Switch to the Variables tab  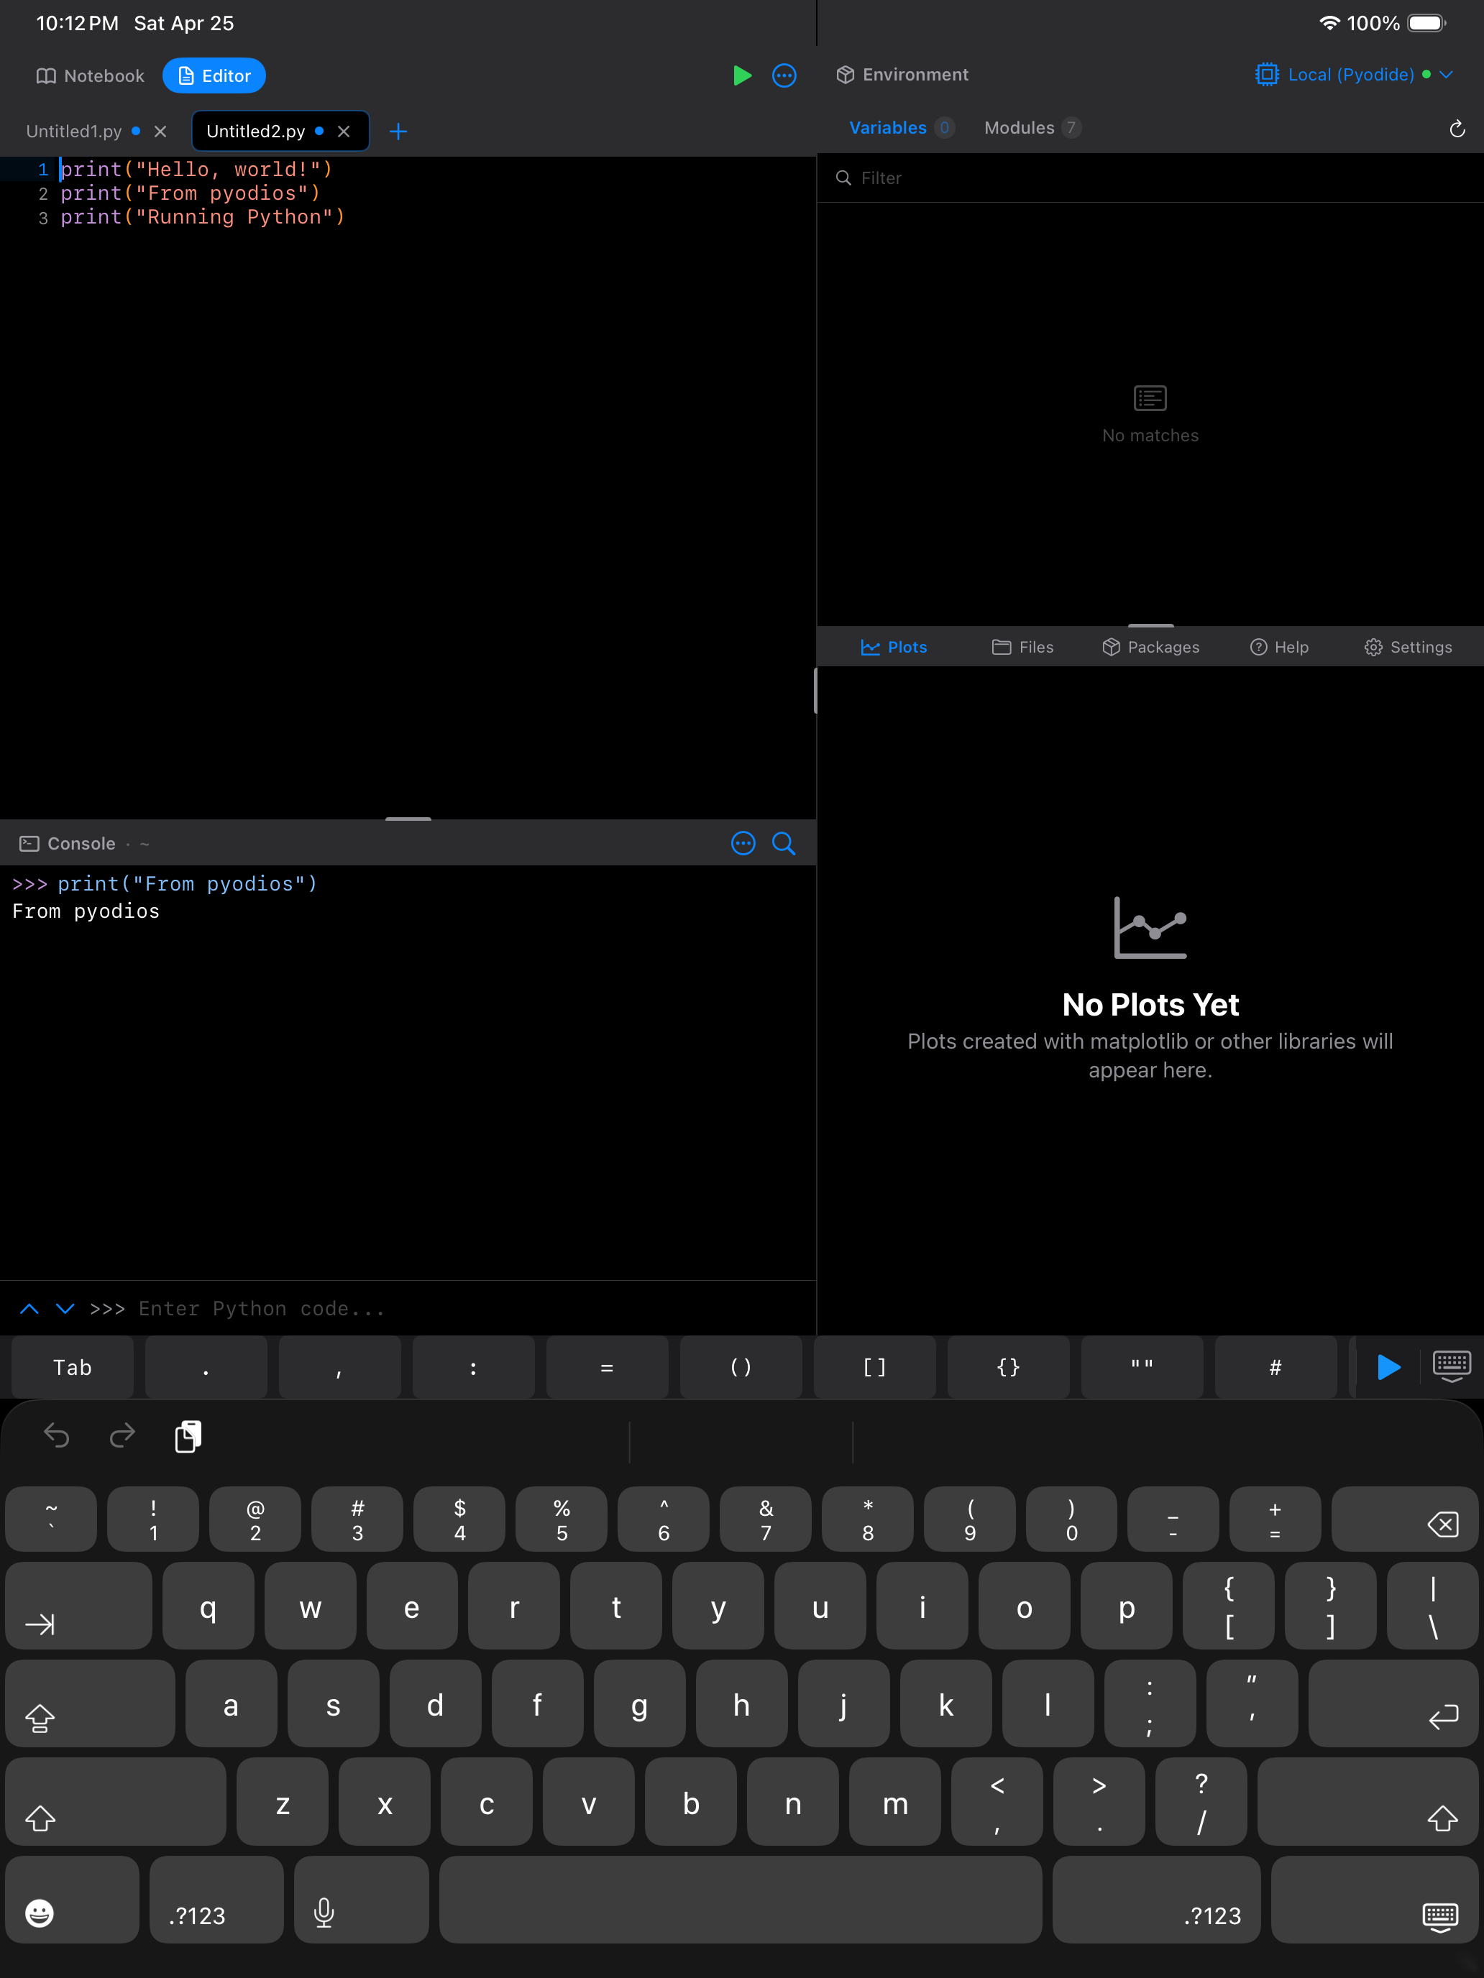pos(901,128)
